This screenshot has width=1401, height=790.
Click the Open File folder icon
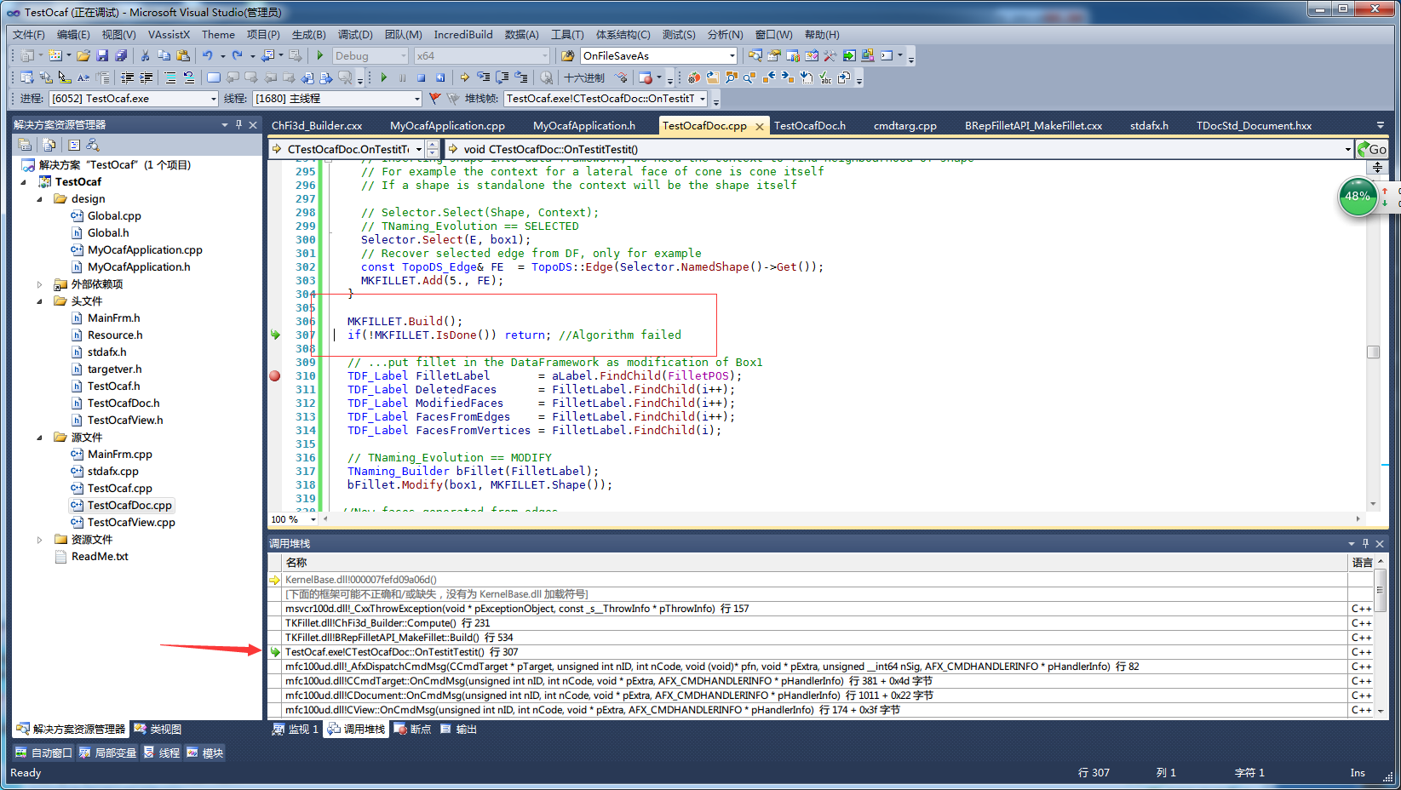click(x=83, y=56)
